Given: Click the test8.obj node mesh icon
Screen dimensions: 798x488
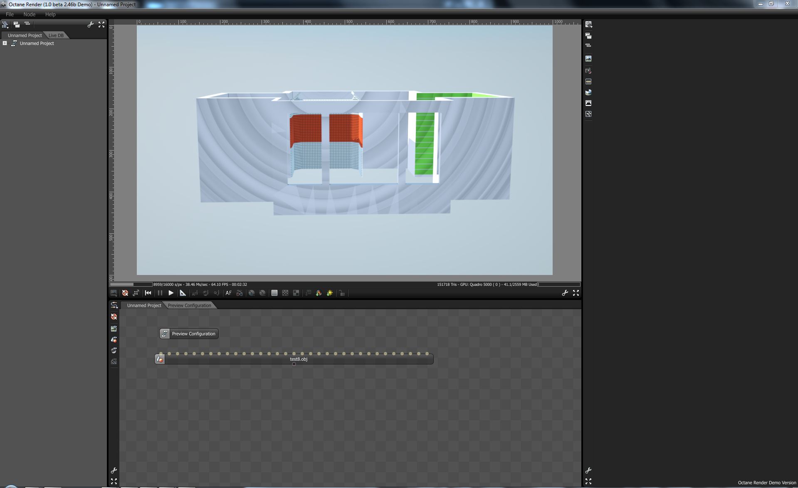Looking at the screenshot, I should pos(160,359).
